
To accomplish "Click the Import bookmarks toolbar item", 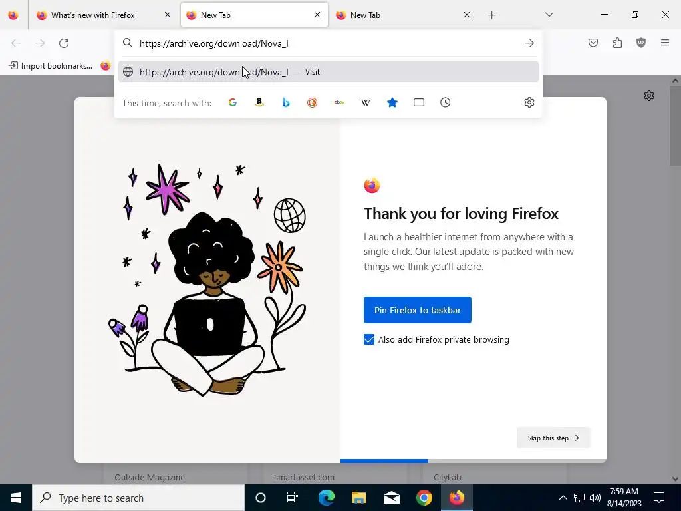I will coord(51,66).
